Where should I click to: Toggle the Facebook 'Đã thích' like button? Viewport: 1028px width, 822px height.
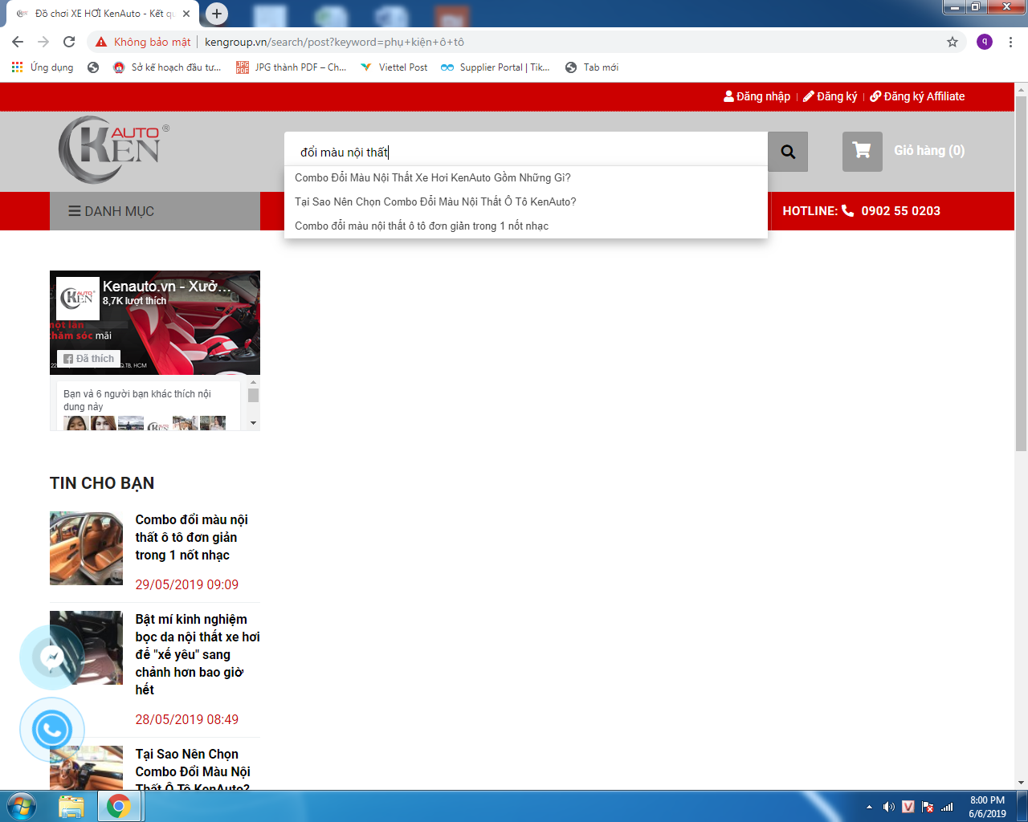pos(89,359)
